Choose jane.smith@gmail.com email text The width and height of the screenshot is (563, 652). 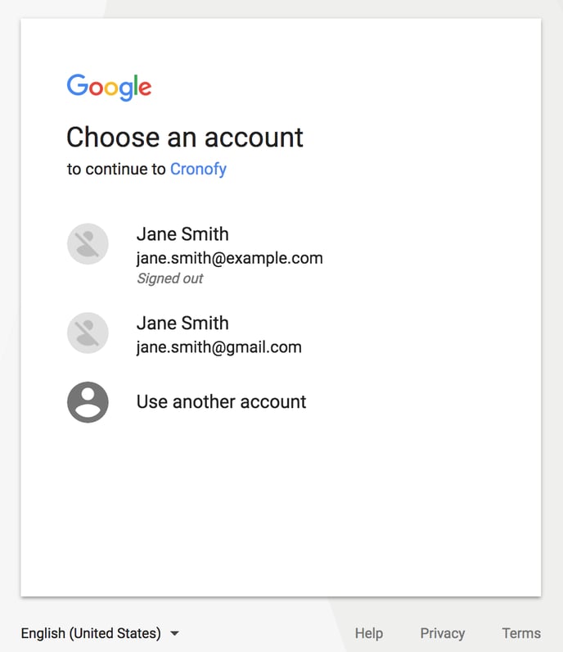click(x=219, y=347)
